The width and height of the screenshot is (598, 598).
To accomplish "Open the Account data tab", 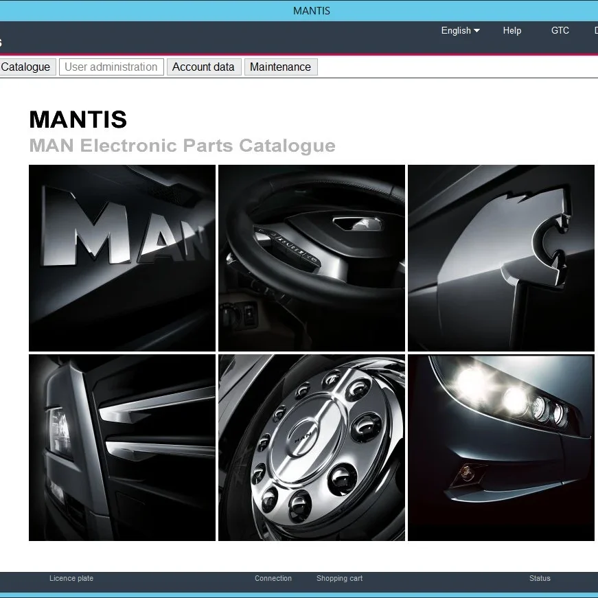I will [203, 67].
